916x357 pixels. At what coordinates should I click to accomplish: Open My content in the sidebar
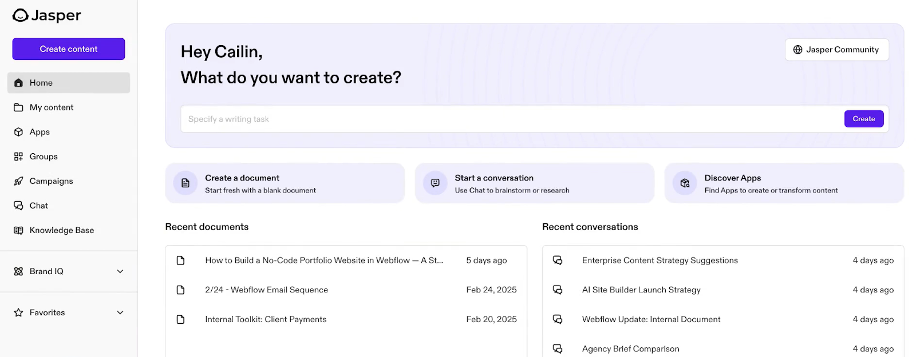(x=52, y=107)
